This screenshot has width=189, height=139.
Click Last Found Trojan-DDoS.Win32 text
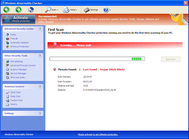click(104, 70)
